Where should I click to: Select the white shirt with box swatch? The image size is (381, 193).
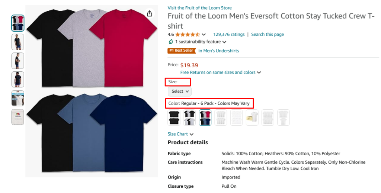click(x=252, y=118)
